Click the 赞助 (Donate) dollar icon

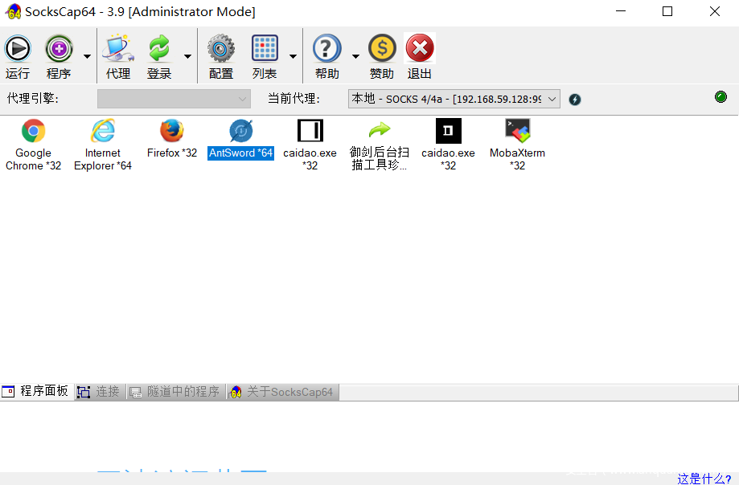pyautogui.click(x=382, y=49)
